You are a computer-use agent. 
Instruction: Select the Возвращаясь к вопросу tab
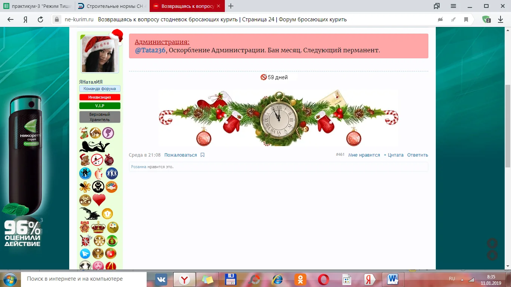pos(187,6)
